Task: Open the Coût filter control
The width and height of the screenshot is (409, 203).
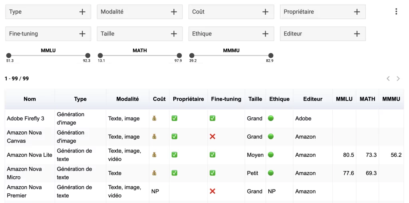Action: (x=231, y=12)
